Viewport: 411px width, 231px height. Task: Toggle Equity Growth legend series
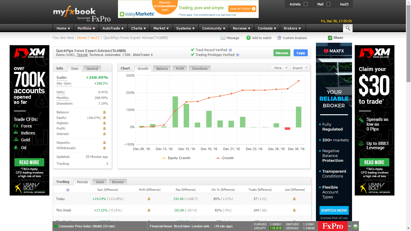click(x=176, y=158)
